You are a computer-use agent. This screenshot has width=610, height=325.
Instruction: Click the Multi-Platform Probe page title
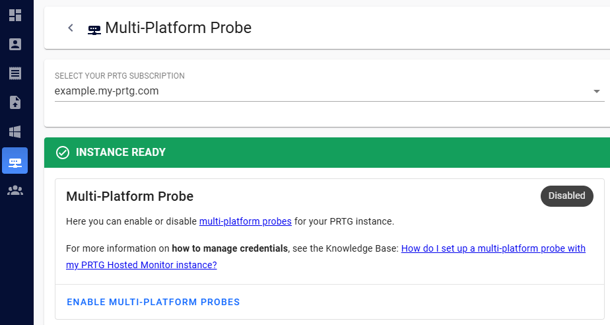[178, 28]
